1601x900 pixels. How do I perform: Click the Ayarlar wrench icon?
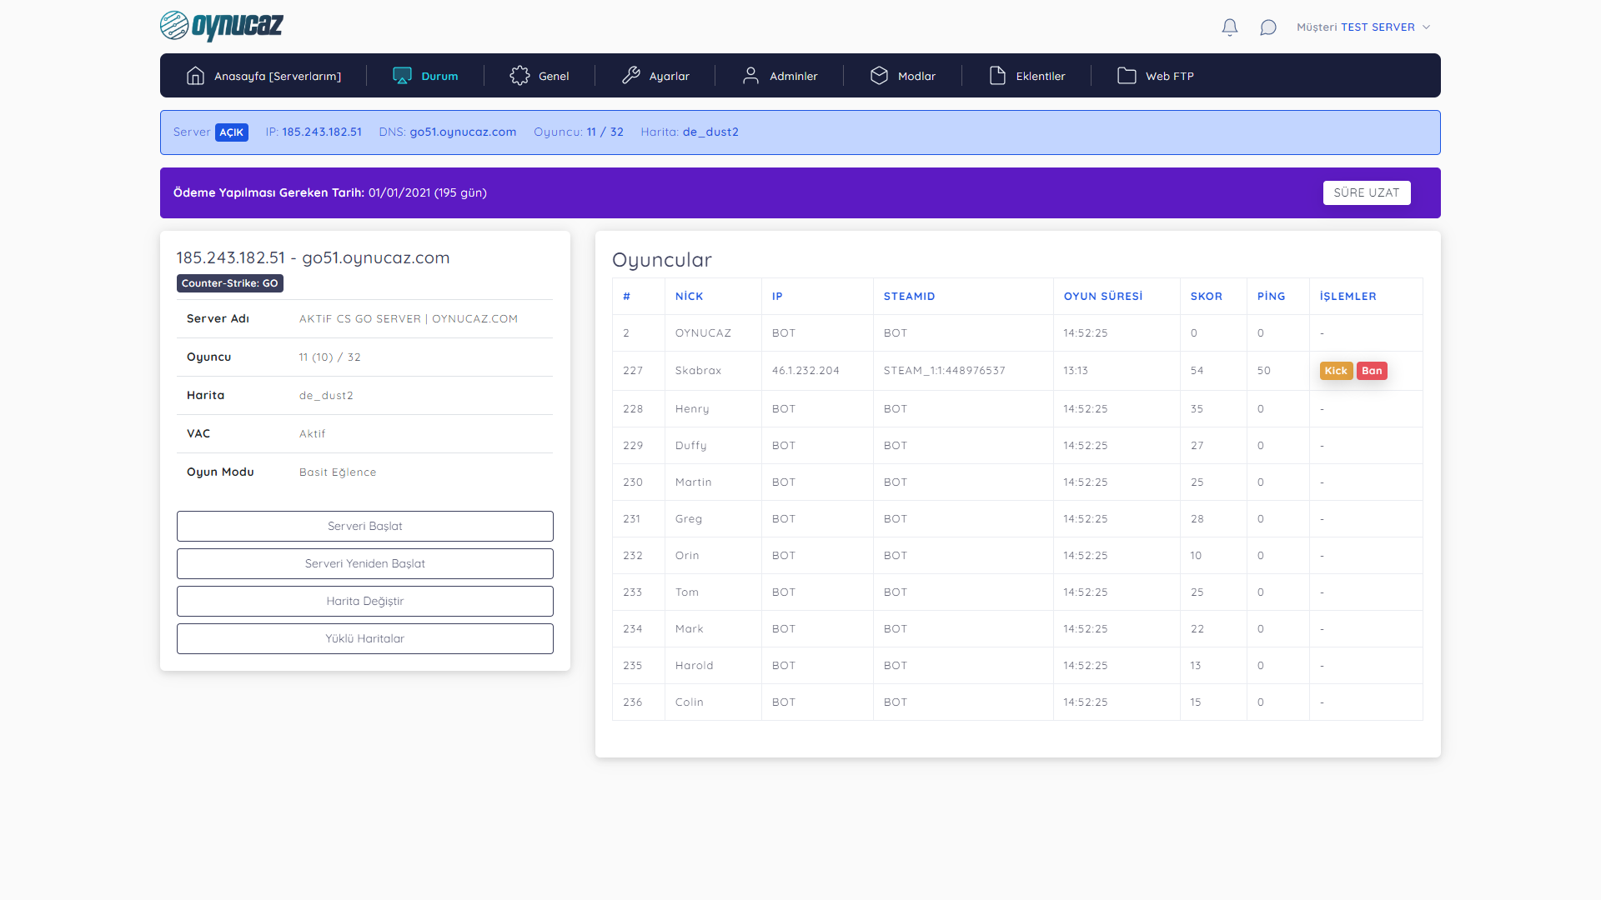point(630,76)
